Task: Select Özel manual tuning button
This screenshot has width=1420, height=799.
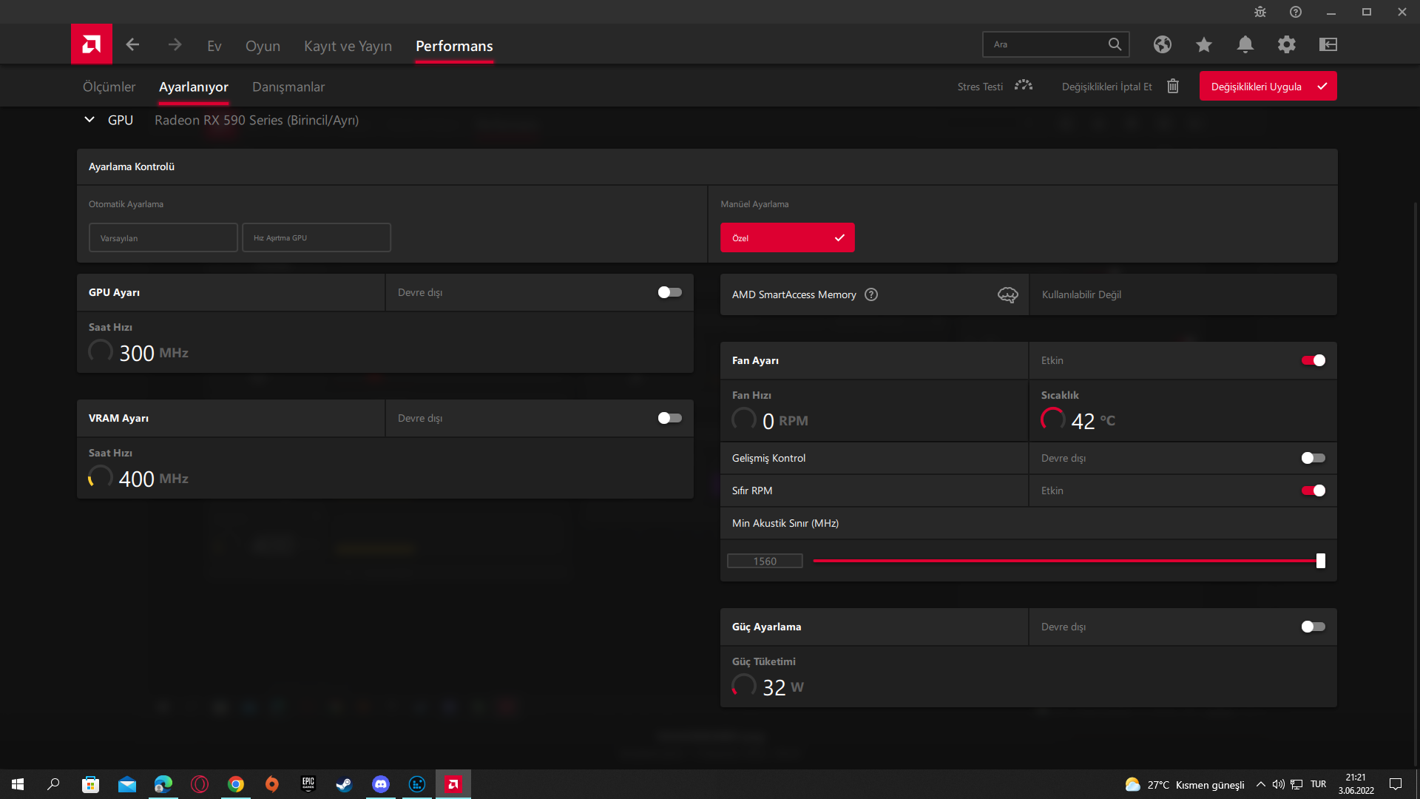Action: tap(788, 237)
